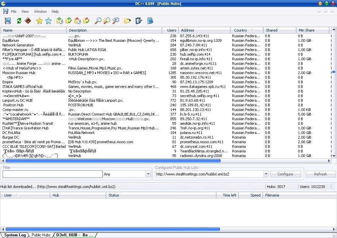Click the Open File List folder icon
Image resolution: width=337 pixels, height=238 pixels.
pyautogui.click(x=127, y=21)
